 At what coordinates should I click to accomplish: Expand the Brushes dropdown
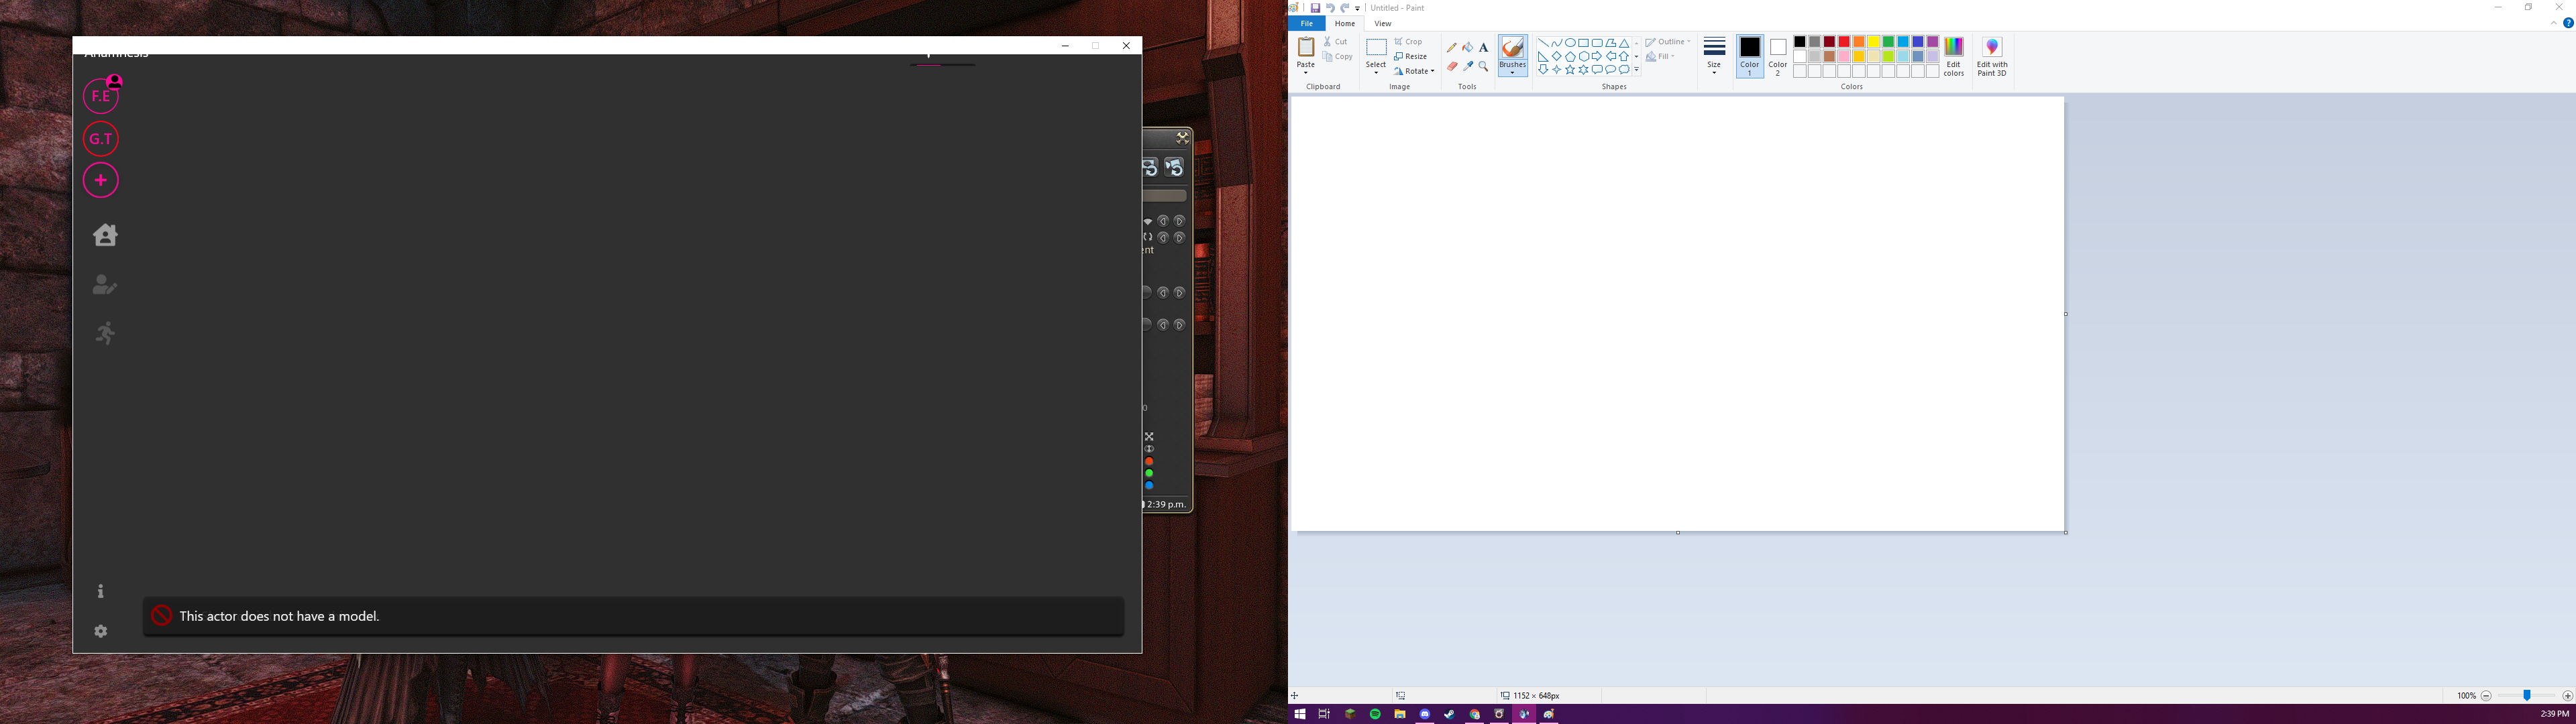(1513, 69)
